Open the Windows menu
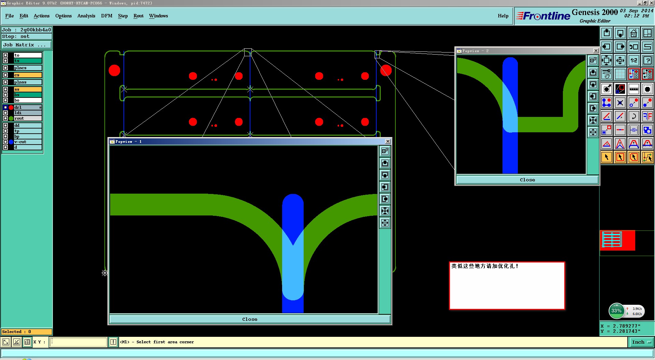 (x=159, y=16)
